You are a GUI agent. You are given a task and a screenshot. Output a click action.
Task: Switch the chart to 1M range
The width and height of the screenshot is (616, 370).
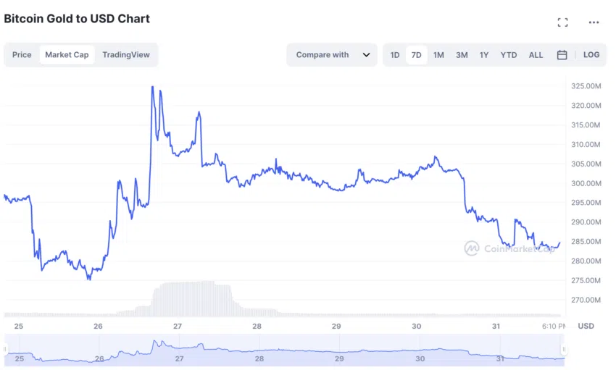click(438, 55)
